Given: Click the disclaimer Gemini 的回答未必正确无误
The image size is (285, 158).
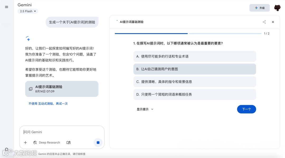Looking at the screenshot, I should click(62, 154).
